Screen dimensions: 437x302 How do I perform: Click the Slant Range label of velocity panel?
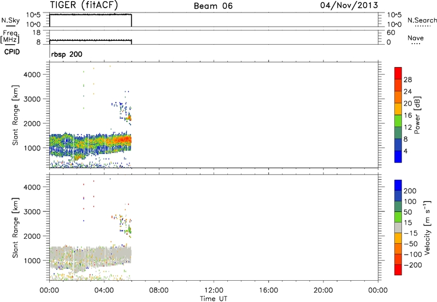(15, 227)
